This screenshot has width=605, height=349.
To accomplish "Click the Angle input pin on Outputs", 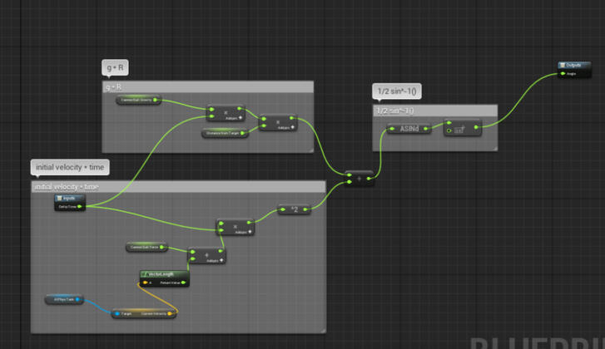I will (x=565, y=74).
